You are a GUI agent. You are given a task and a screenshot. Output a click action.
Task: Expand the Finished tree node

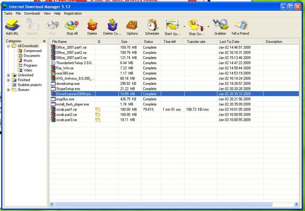coord(8,80)
